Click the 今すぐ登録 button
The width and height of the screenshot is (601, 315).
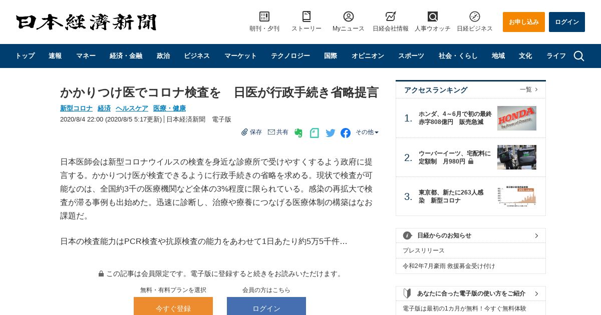(x=173, y=306)
